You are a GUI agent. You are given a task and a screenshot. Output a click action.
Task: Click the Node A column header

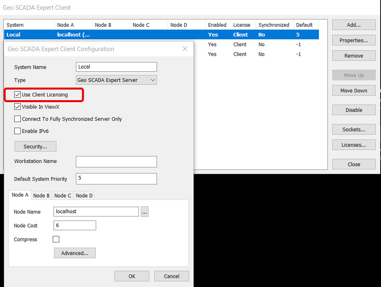[73, 25]
